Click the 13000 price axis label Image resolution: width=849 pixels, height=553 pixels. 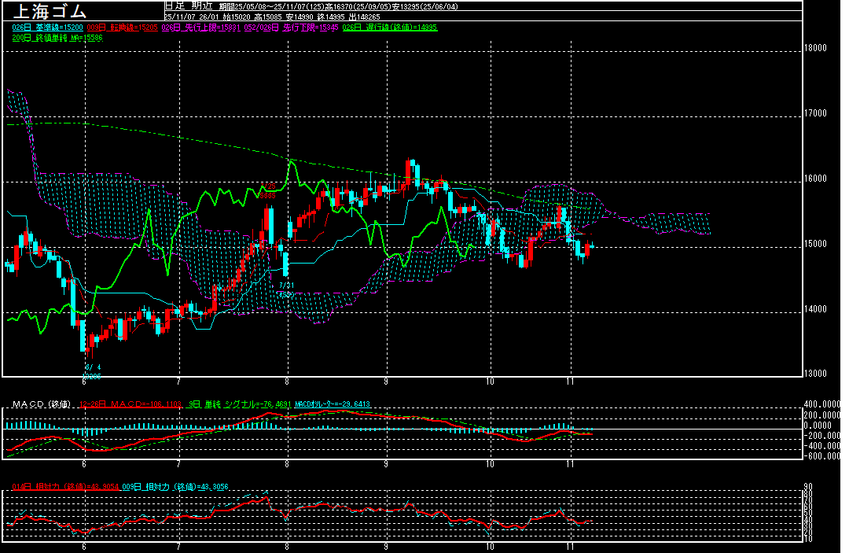point(817,373)
